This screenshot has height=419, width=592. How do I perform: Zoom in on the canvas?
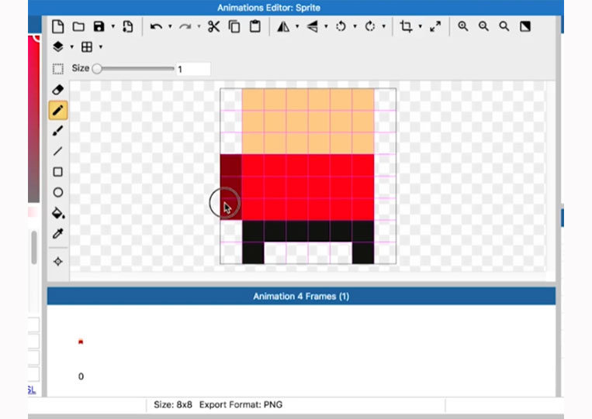click(463, 26)
